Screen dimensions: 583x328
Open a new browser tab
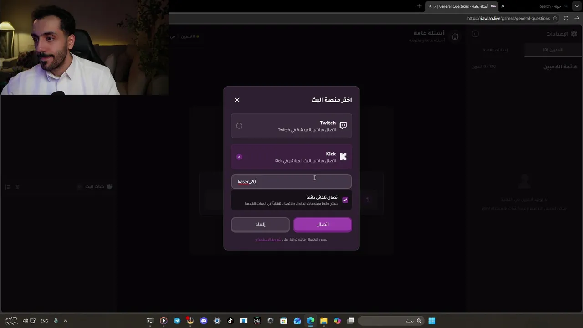point(419,6)
